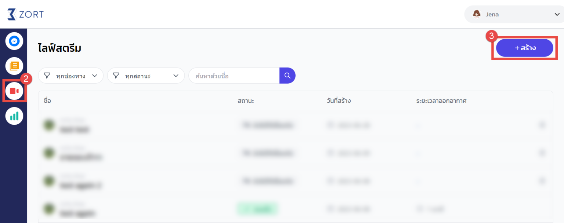Focus the ค้นหาด้วยชื่อ search field
The width and height of the screenshot is (564, 223).
pyautogui.click(x=234, y=76)
